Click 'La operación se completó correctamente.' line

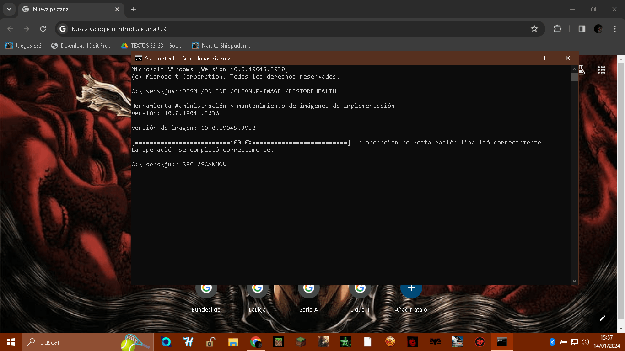pos(203,149)
